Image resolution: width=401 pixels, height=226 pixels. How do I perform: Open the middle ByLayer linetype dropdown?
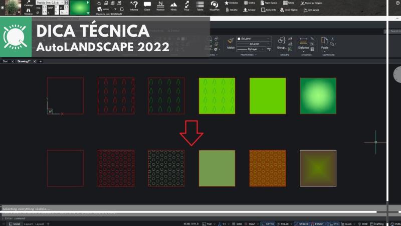point(253,44)
